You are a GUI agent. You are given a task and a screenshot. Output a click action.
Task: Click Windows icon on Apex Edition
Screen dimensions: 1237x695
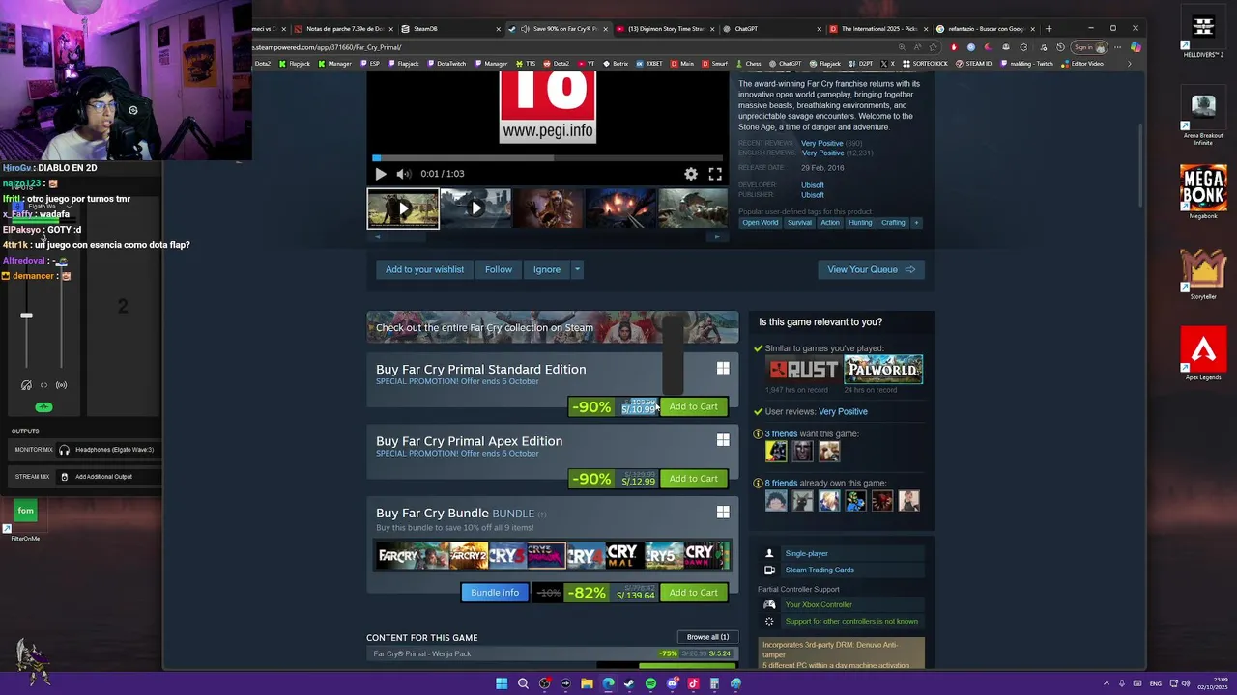[x=723, y=440]
